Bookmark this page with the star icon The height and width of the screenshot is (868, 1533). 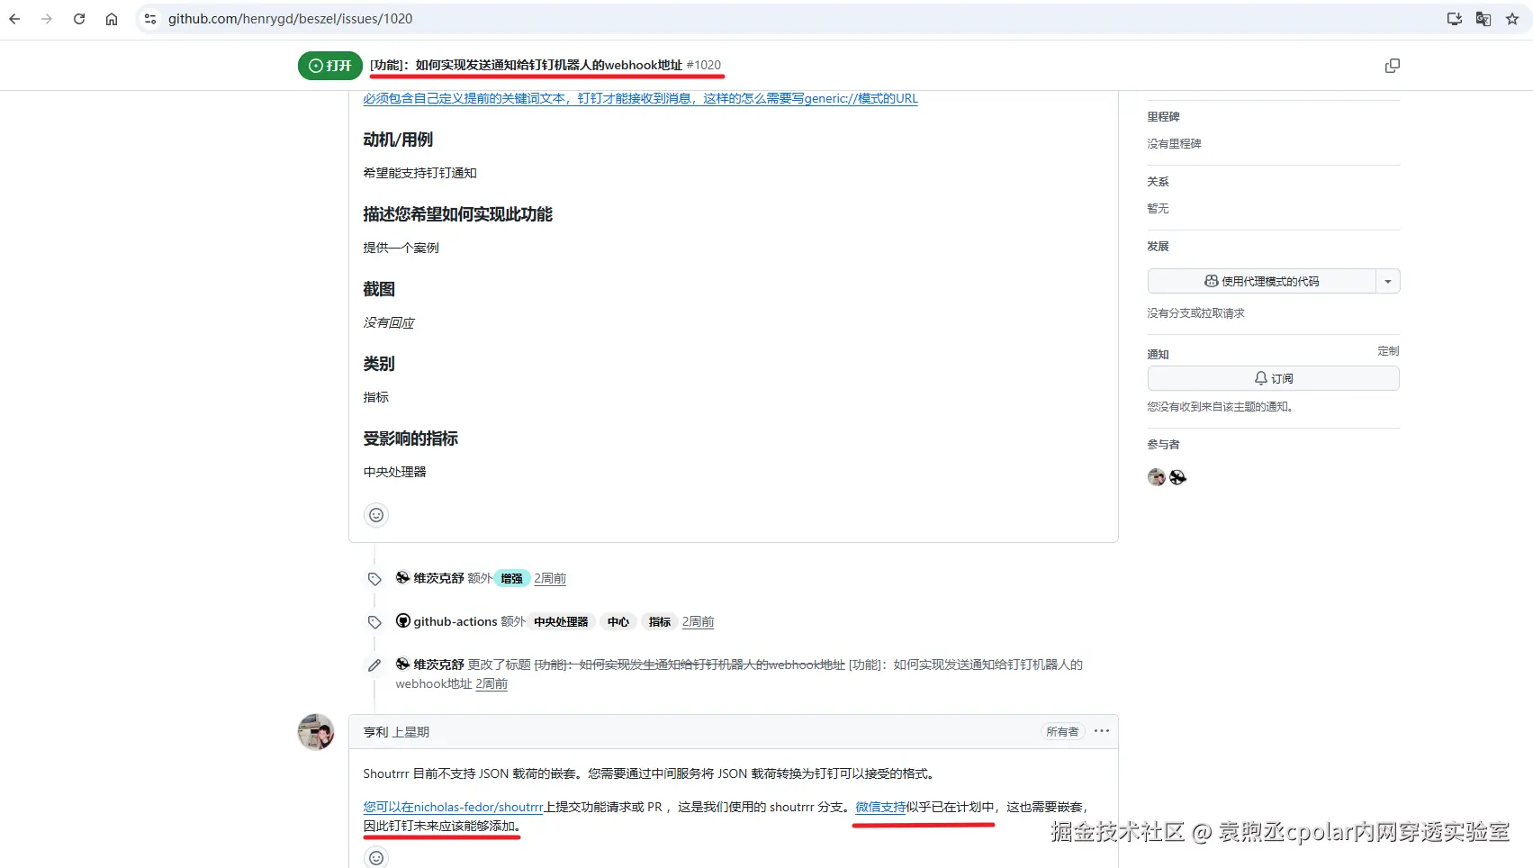pyautogui.click(x=1512, y=19)
